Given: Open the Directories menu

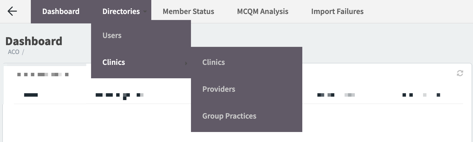Looking at the screenshot, I should click(121, 11).
